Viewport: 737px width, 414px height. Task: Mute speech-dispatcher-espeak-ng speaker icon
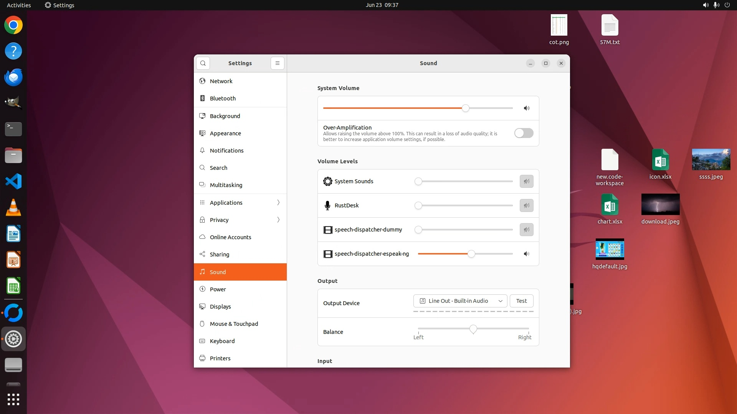point(526,254)
